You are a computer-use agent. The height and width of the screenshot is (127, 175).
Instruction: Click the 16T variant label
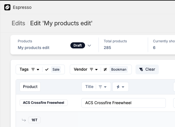coord(34,120)
